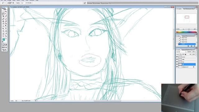Select the History Brush tool

[x=6, y=21]
